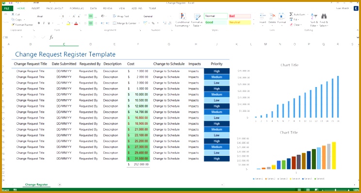
Task: Apply the Normal cell style
Action: (216, 16)
